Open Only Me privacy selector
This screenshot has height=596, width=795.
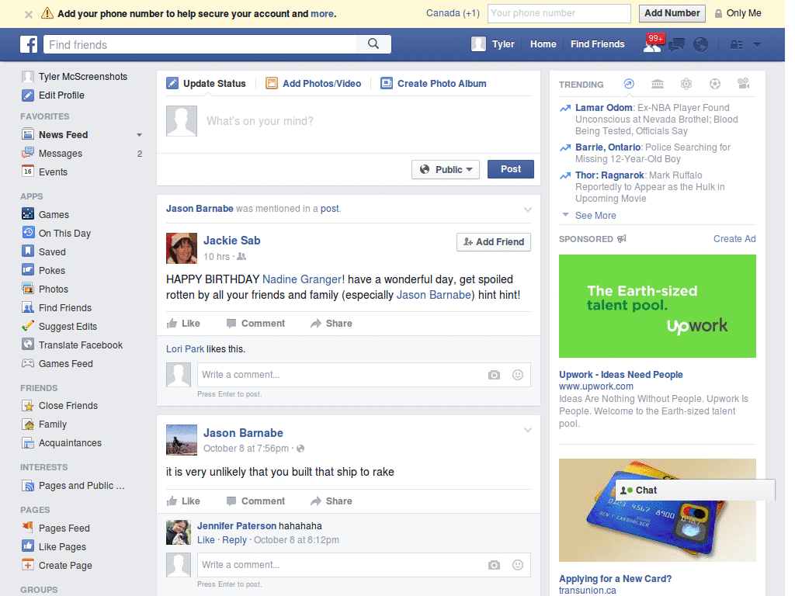[738, 13]
